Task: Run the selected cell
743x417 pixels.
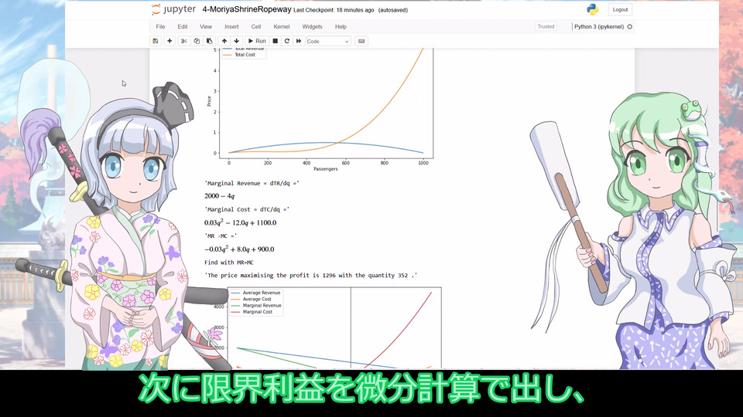Action: coord(257,41)
